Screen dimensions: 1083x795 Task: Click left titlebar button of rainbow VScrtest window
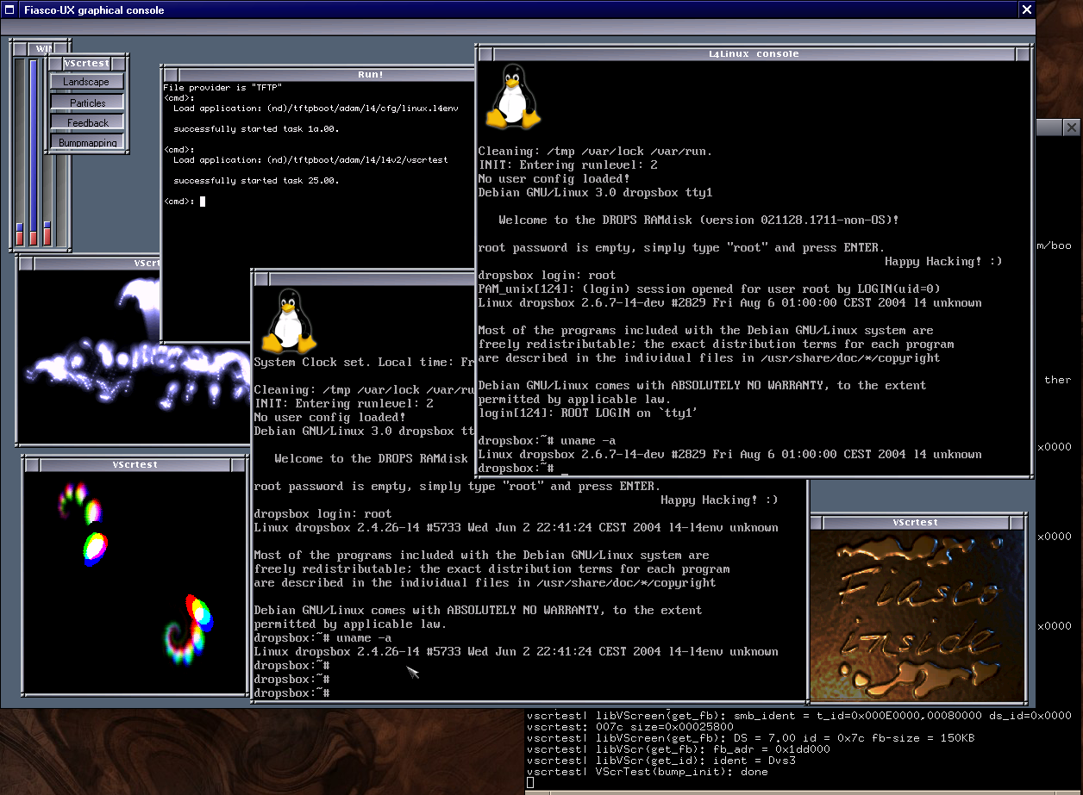(34, 465)
